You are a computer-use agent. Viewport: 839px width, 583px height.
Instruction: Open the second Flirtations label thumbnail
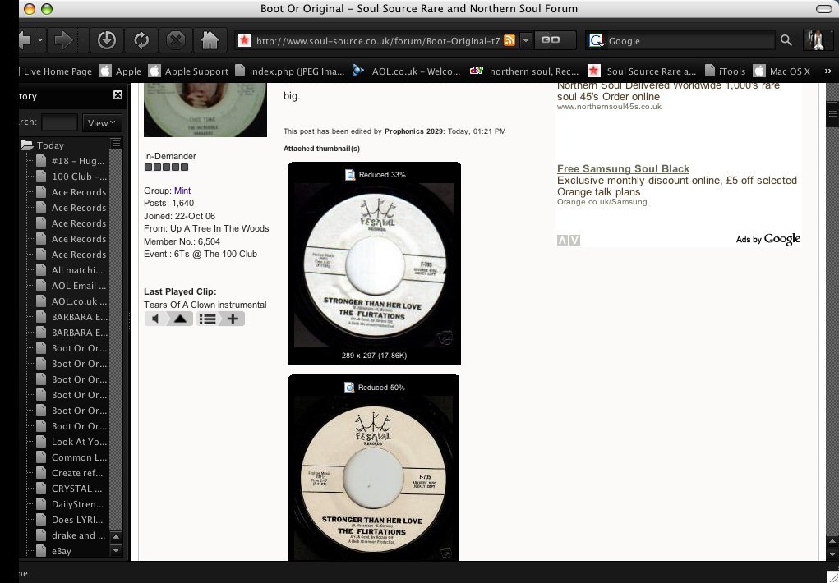pyautogui.click(x=374, y=478)
